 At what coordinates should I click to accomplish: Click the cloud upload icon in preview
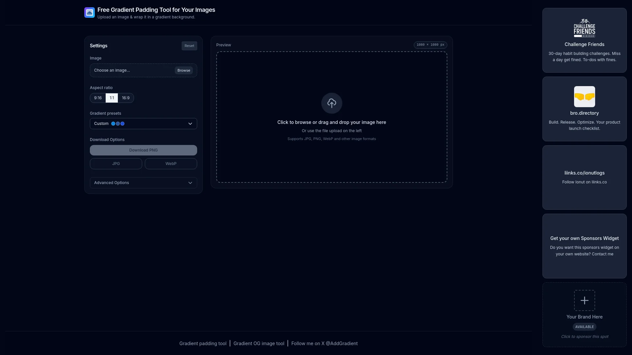[x=331, y=103]
